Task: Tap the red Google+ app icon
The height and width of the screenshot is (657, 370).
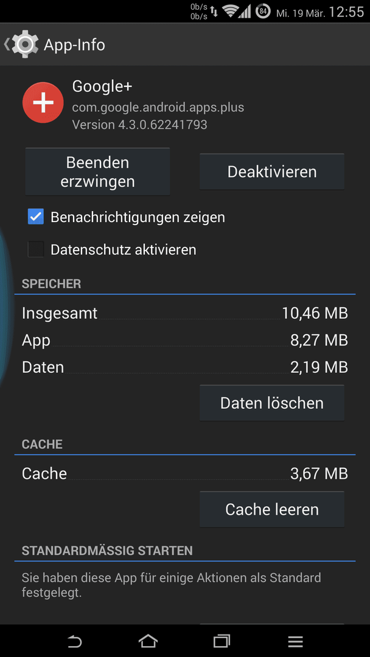Action: pyautogui.click(x=43, y=103)
